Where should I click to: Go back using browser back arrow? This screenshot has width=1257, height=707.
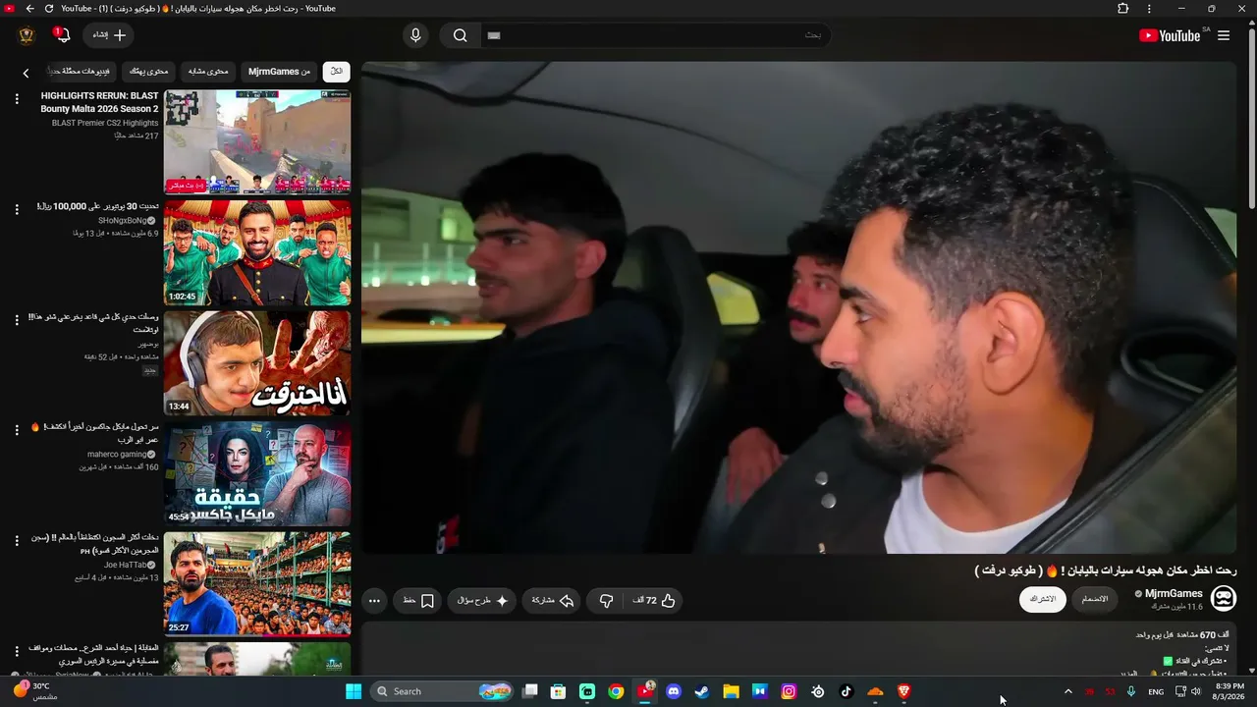pyautogui.click(x=29, y=9)
